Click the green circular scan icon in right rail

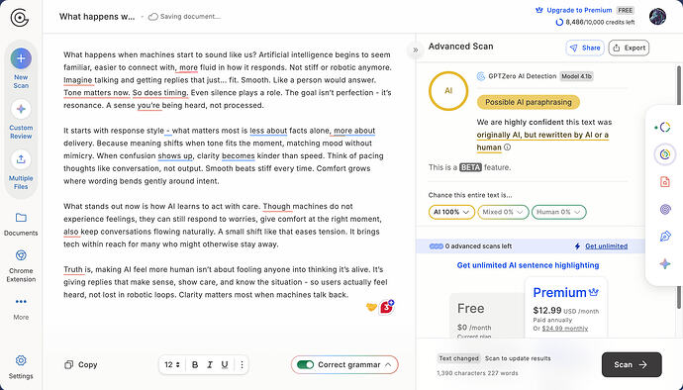665,128
